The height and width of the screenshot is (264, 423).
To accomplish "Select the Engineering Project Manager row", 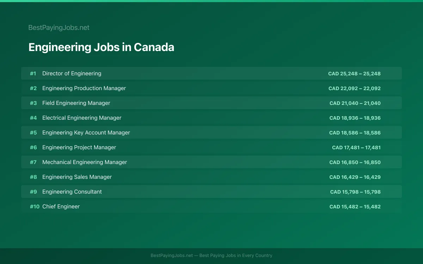I will [x=211, y=147].
